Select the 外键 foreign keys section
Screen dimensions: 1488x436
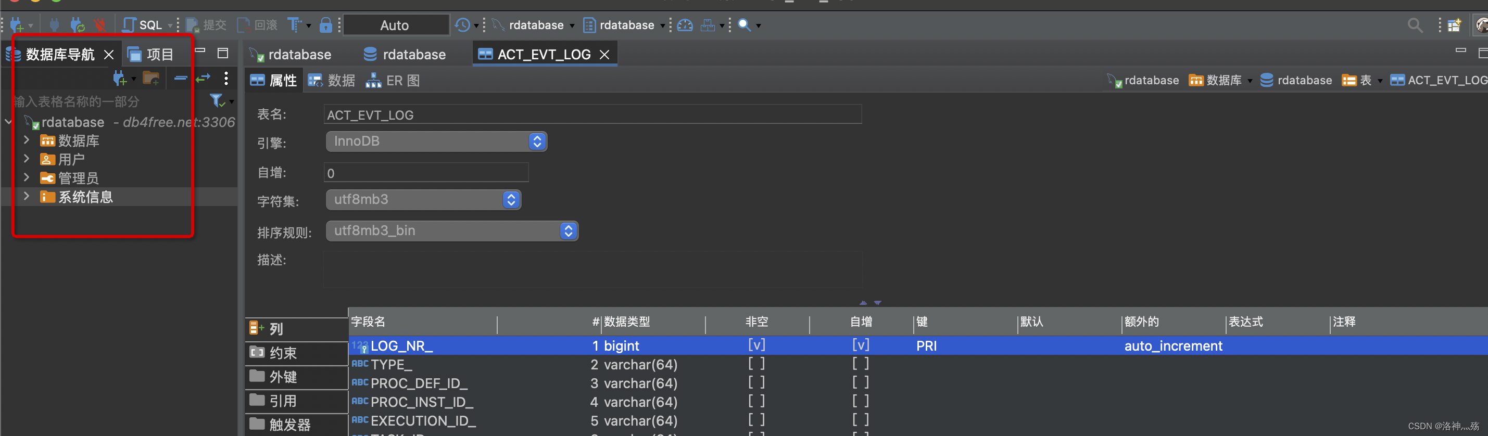pos(296,377)
